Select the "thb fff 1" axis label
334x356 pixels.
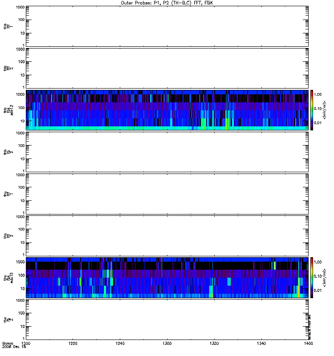coord(8,26)
